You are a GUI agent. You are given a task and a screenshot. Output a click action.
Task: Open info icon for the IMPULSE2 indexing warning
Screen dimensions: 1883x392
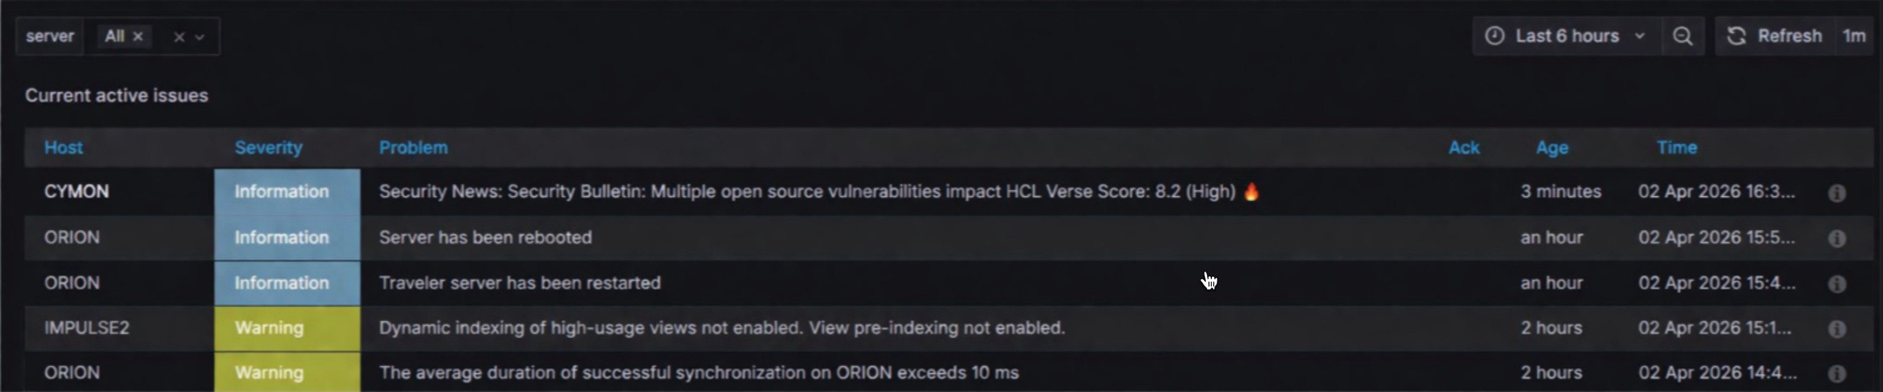pyautogui.click(x=1837, y=329)
